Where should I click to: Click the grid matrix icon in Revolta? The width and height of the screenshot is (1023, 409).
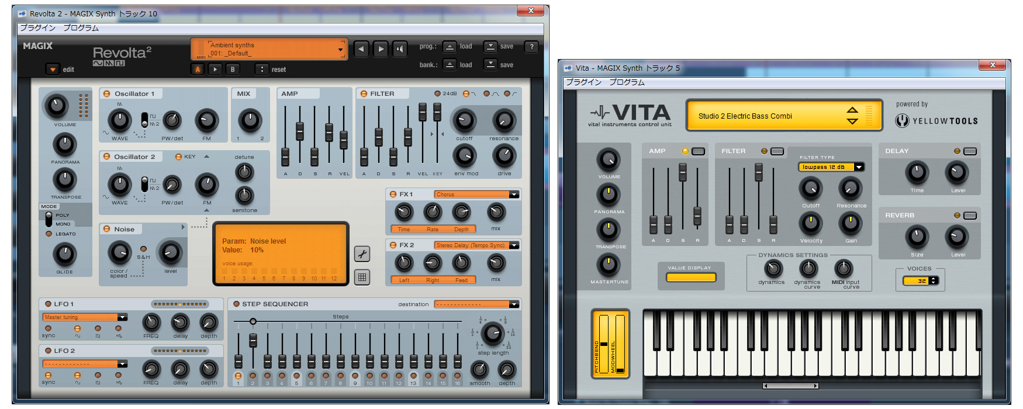[362, 278]
